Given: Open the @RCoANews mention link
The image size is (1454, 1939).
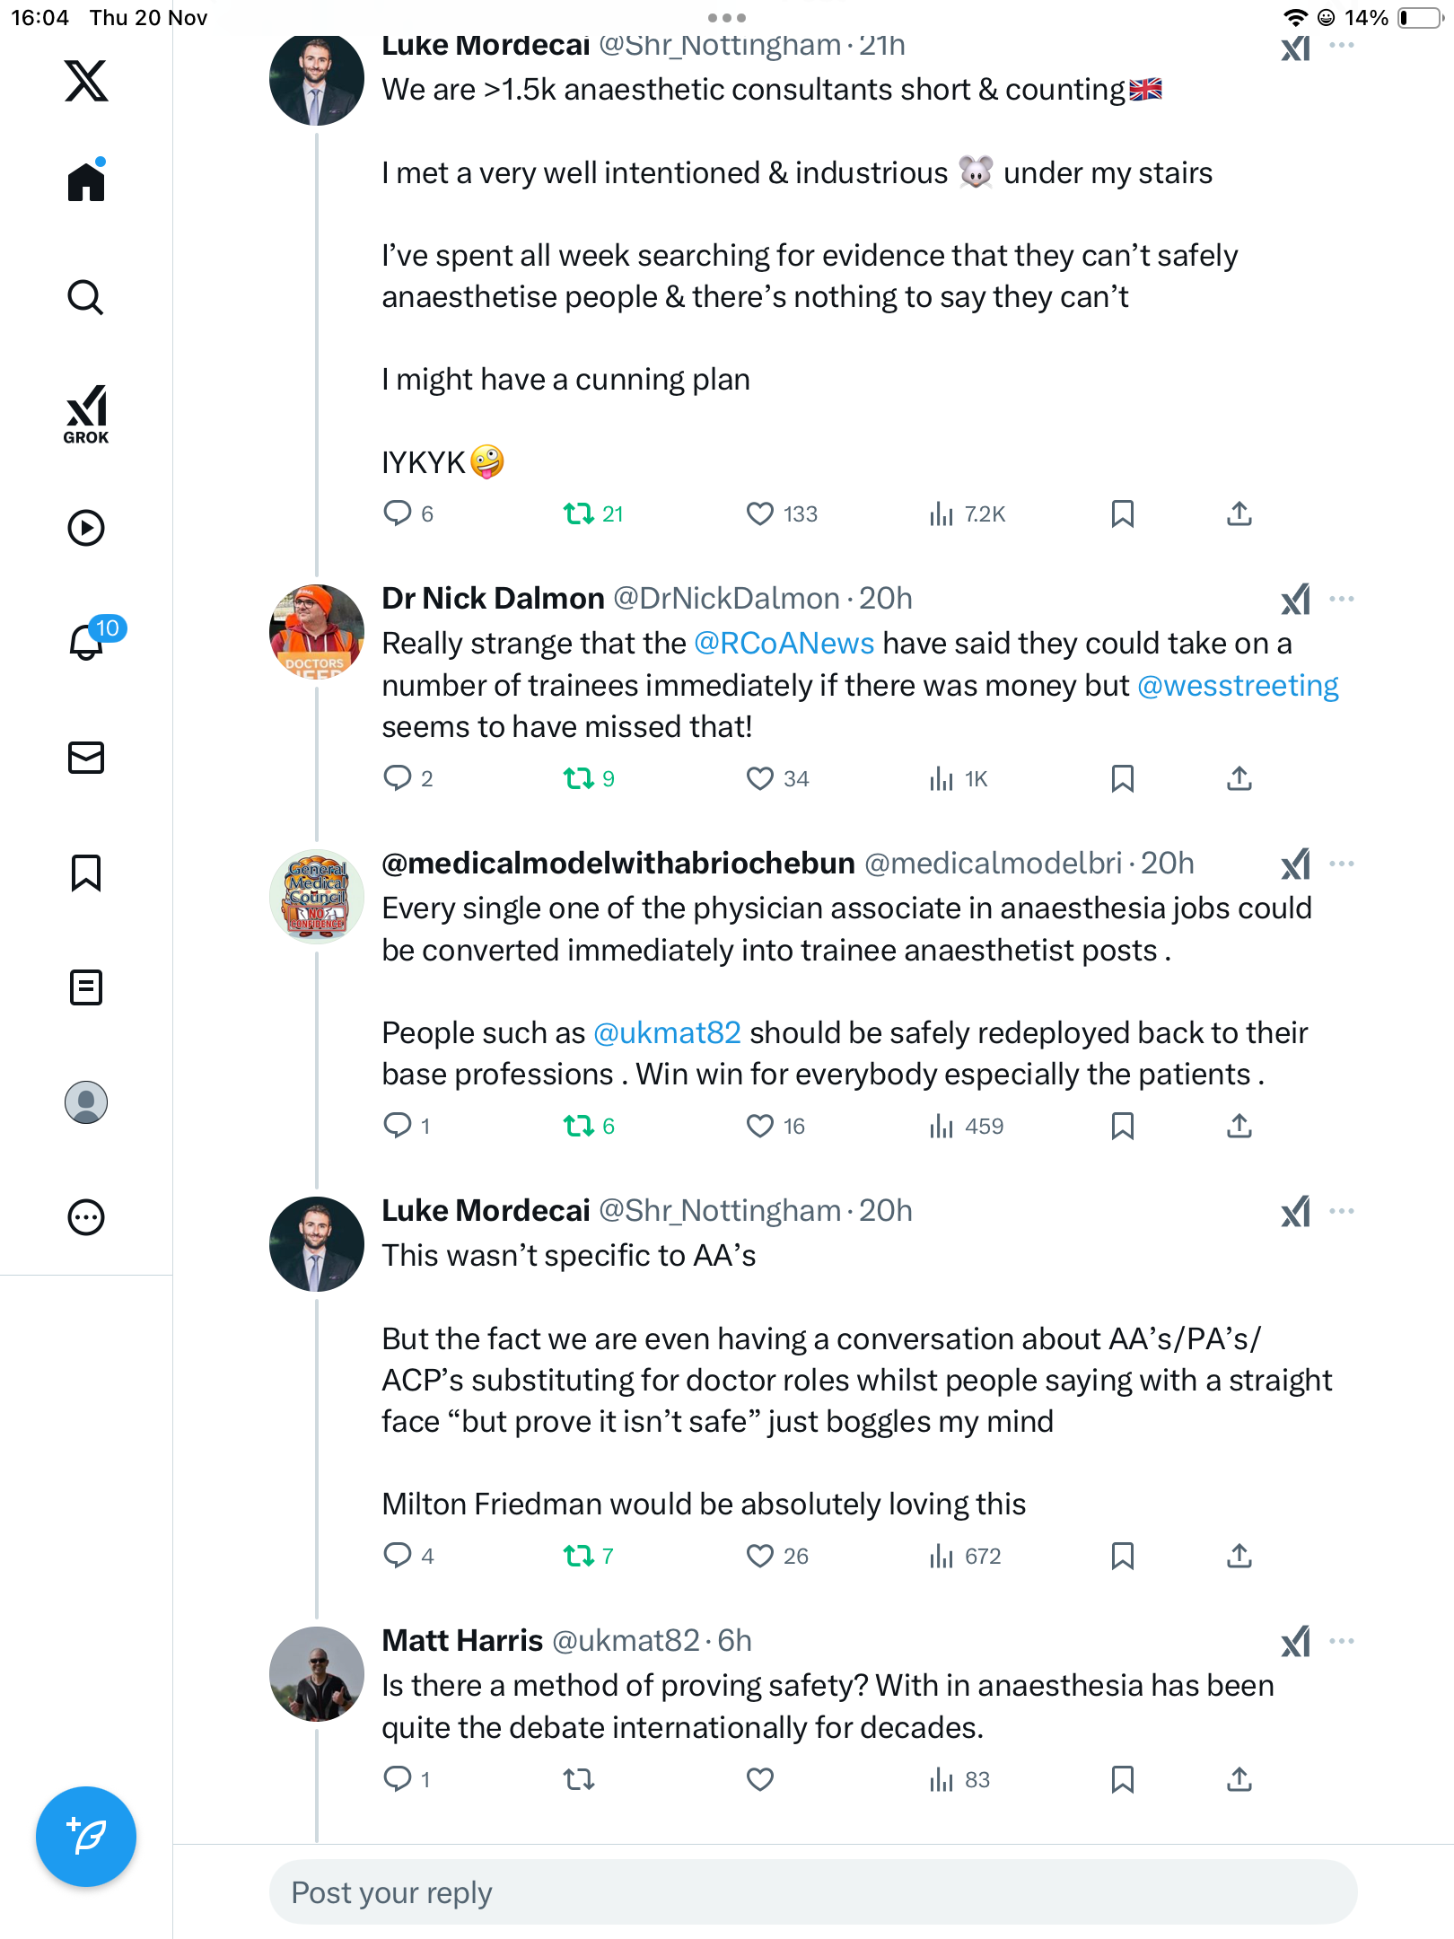Looking at the screenshot, I should click(x=784, y=644).
